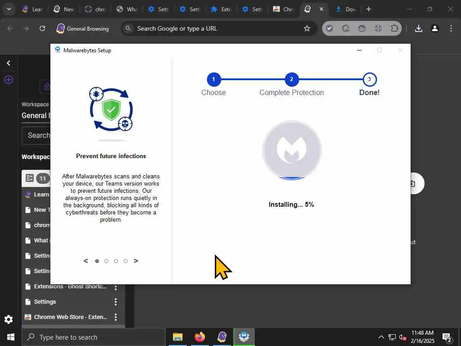
Task: Switch to the 'Exte' extensions tab
Action: (x=221, y=9)
